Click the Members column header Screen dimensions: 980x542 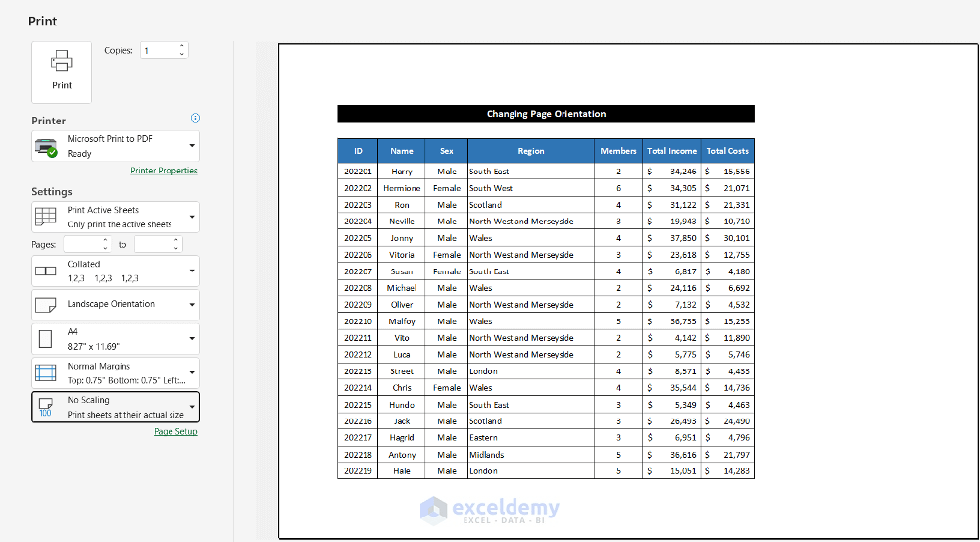618,151
